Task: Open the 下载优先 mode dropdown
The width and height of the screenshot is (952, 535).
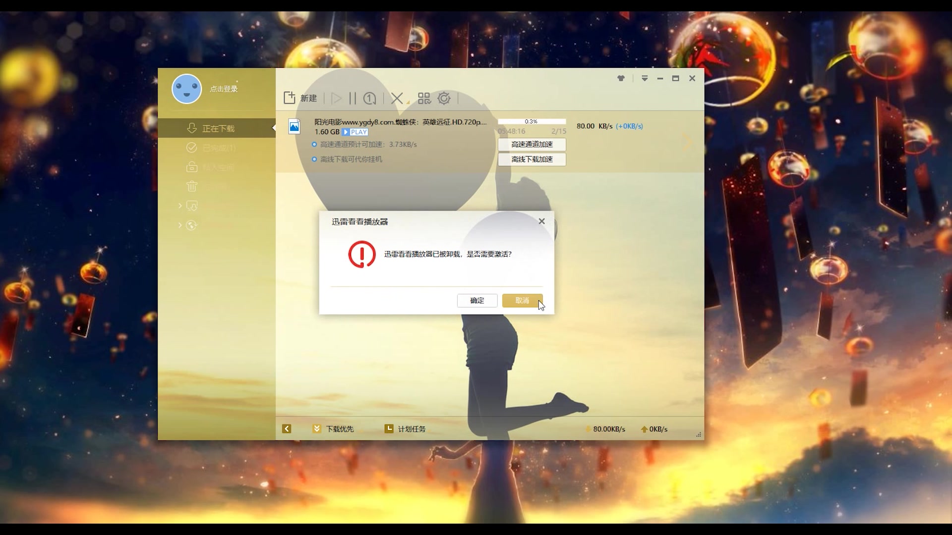Action: tap(333, 428)
